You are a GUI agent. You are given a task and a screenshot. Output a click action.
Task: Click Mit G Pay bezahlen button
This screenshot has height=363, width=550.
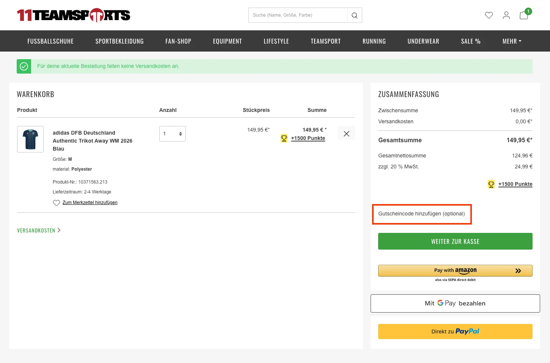pyautogui.click(x=455, y=303)
